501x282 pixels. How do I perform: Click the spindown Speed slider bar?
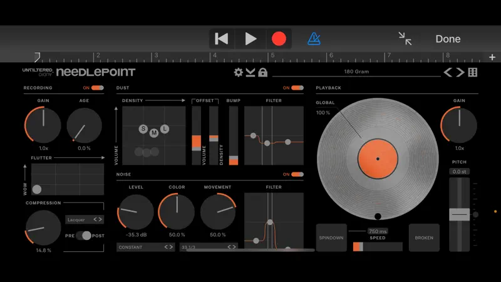click(378, 246)
